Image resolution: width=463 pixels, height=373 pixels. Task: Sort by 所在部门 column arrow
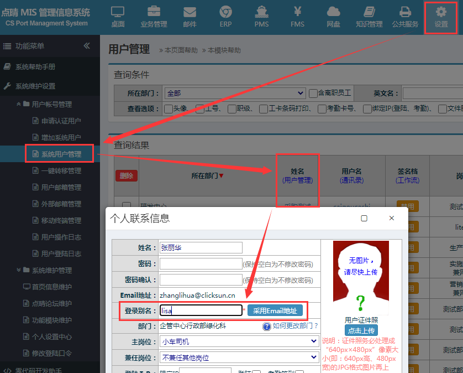[221, 176]
